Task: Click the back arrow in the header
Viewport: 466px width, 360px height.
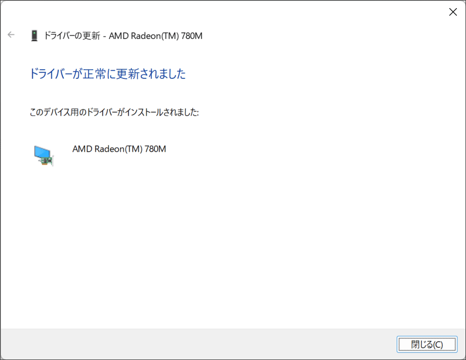Action: pos(11,35)
